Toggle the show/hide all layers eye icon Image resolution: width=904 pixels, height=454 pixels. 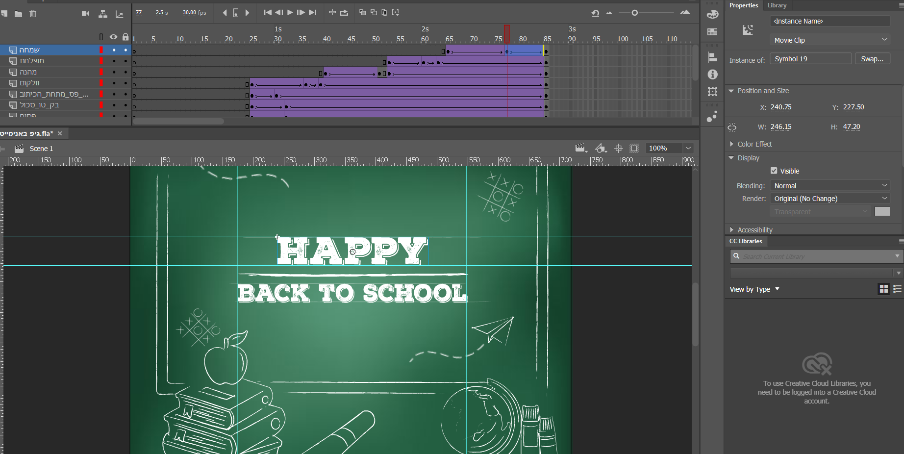pos(113,37)
